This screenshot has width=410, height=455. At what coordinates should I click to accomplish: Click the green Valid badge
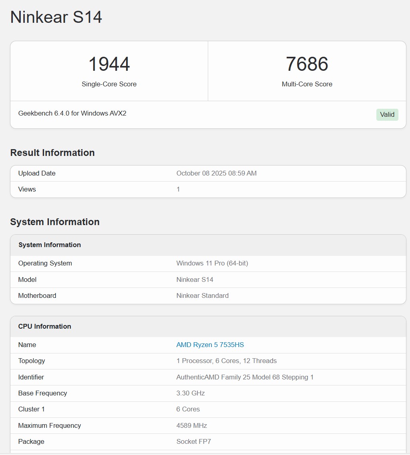(387, 115)
